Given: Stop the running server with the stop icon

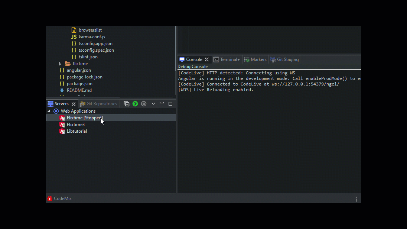Looking at the screenshot, I should (x=143, y=104).
